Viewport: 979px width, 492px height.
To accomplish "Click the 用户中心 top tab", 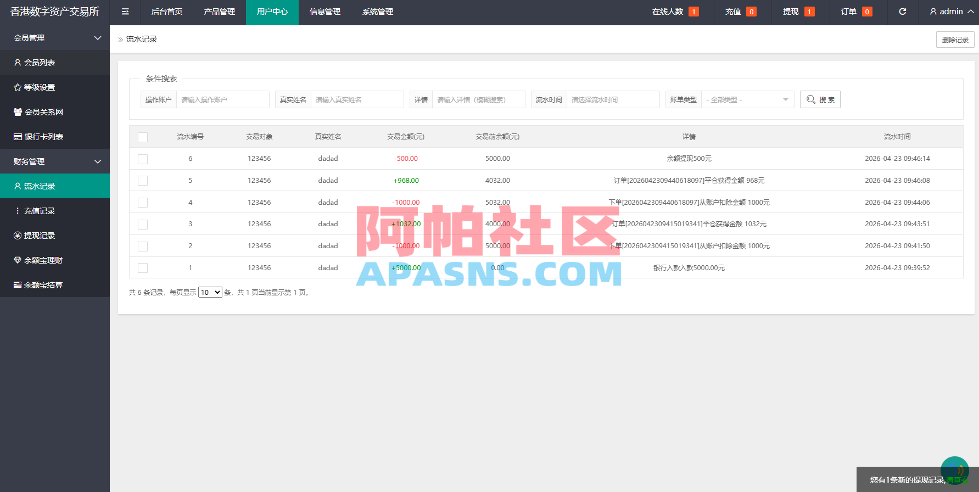I will click(x=272, y=12).
